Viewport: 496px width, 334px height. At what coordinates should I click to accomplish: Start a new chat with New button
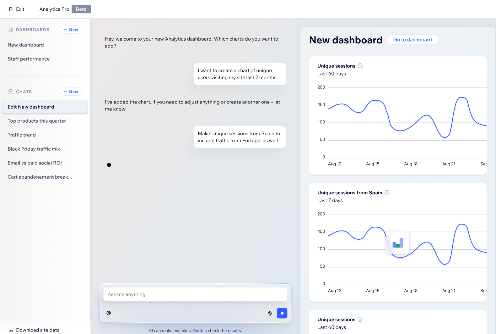pos(71,92)
